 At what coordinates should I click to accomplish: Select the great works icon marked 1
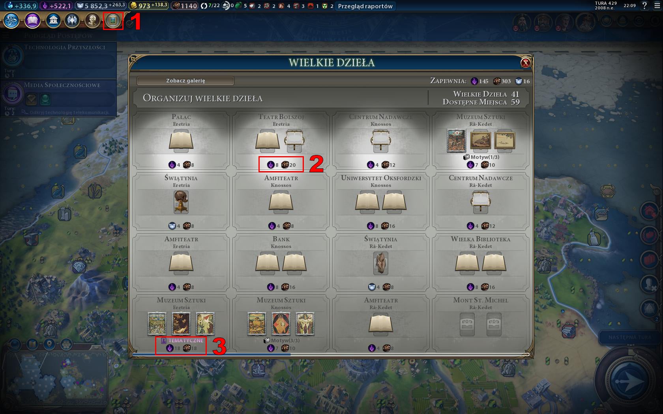pos(113,21)
